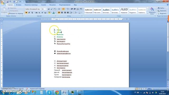The height and width of the screenshot is (95, 169).
Task: Open Change Styles (Изменить стили)
Action: click(x=152, y=11)
